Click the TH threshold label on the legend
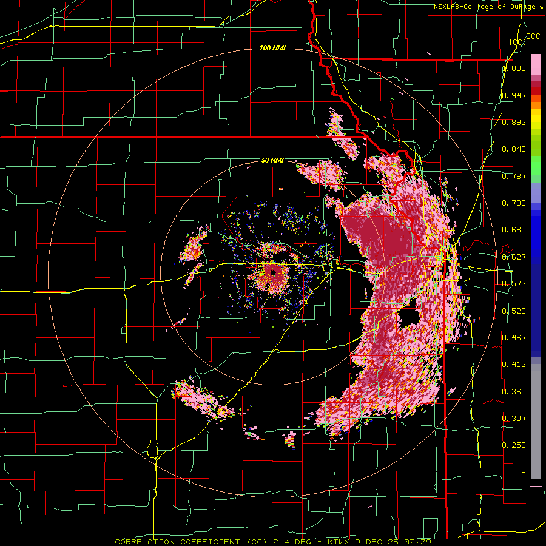This screenshot has height=546, width=546. click(521, 472)
